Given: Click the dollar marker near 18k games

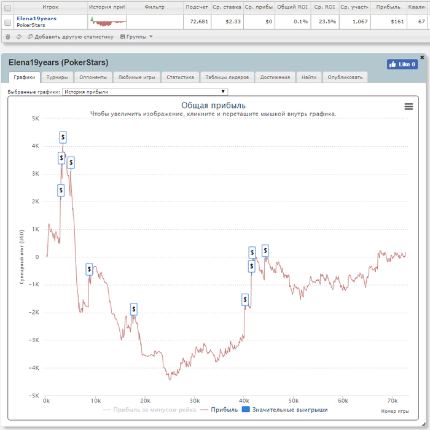Looking at the screenshot, I should coord(133,310).
